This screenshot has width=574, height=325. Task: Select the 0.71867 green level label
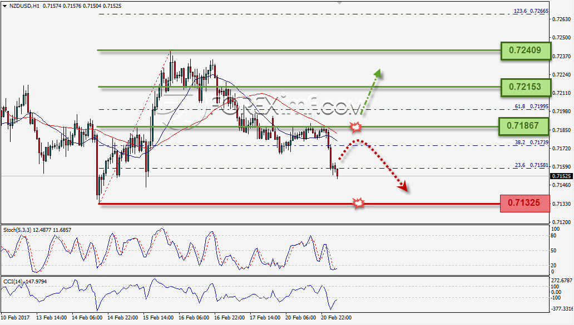coord(523,126)
